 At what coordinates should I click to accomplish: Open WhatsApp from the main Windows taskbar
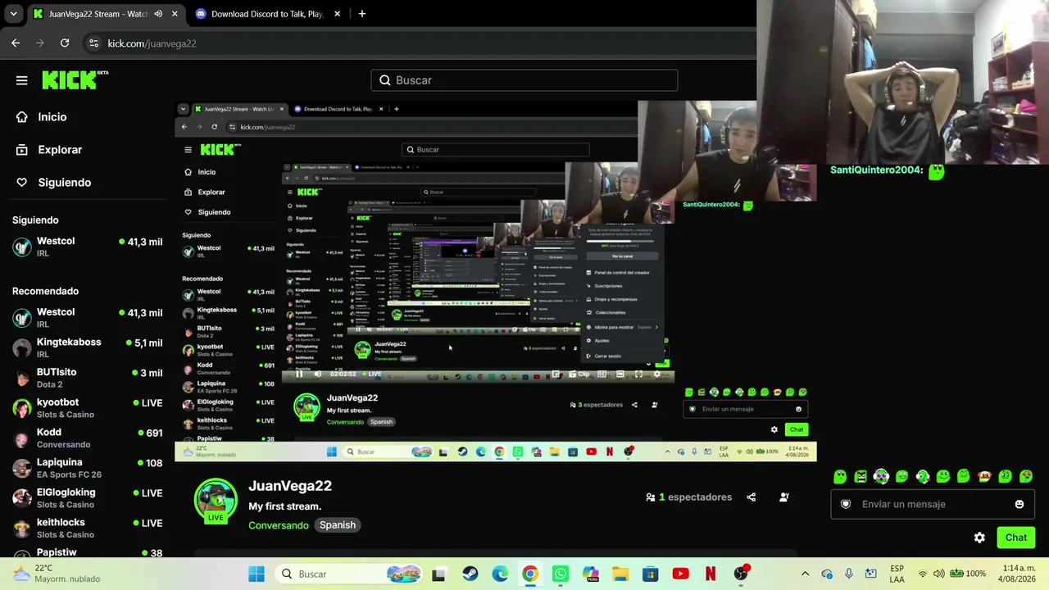(x=561, y=574)
